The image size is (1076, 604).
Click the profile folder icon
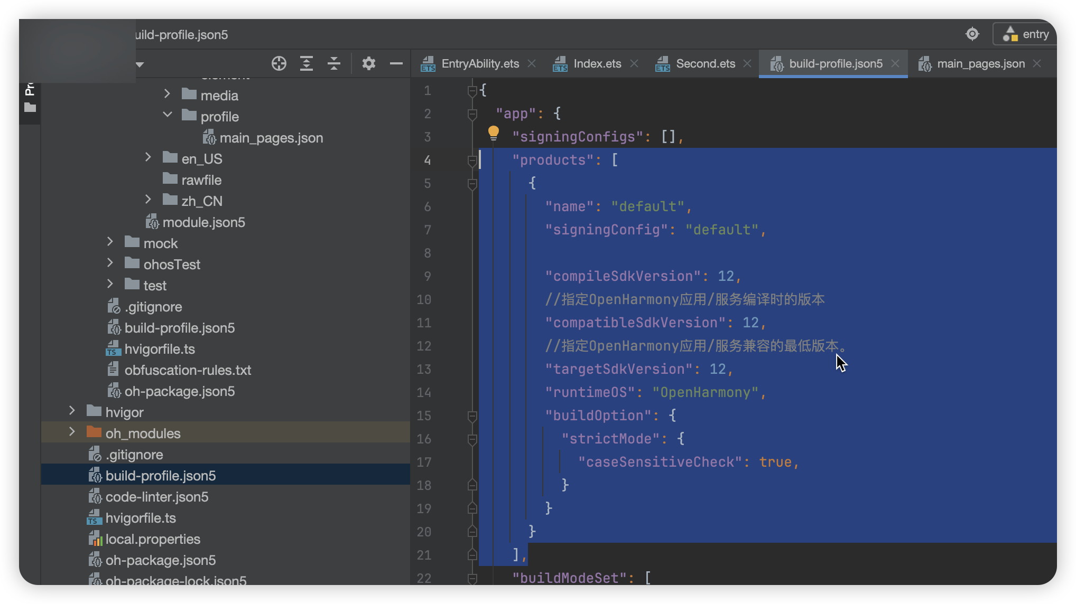[189, 115]
